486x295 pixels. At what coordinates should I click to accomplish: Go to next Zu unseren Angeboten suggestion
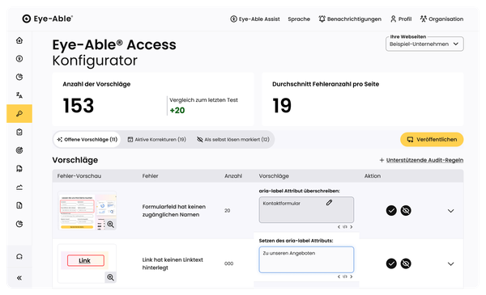(x=352, y=276)
